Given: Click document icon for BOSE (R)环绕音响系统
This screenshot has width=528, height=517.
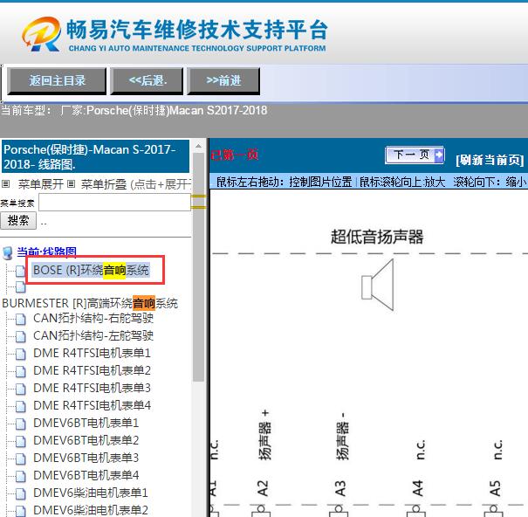Looking at the screenshot, I should (20, 271).
